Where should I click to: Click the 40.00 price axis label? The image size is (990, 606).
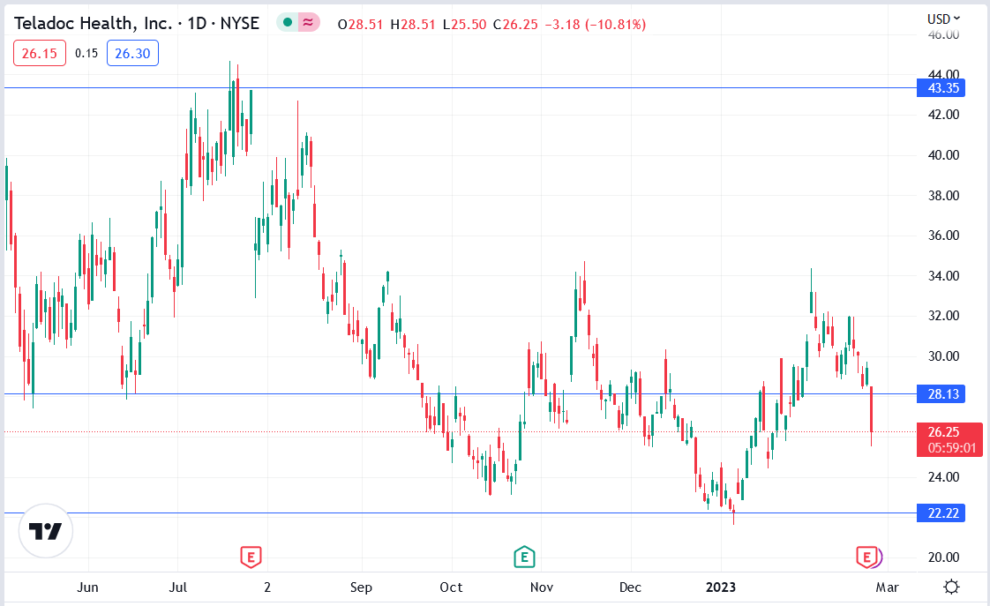tap(943, 155)
